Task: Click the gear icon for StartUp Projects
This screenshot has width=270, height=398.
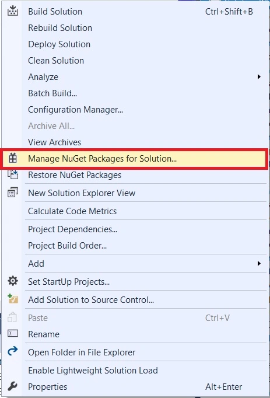Action: click(x=13, y=281)
